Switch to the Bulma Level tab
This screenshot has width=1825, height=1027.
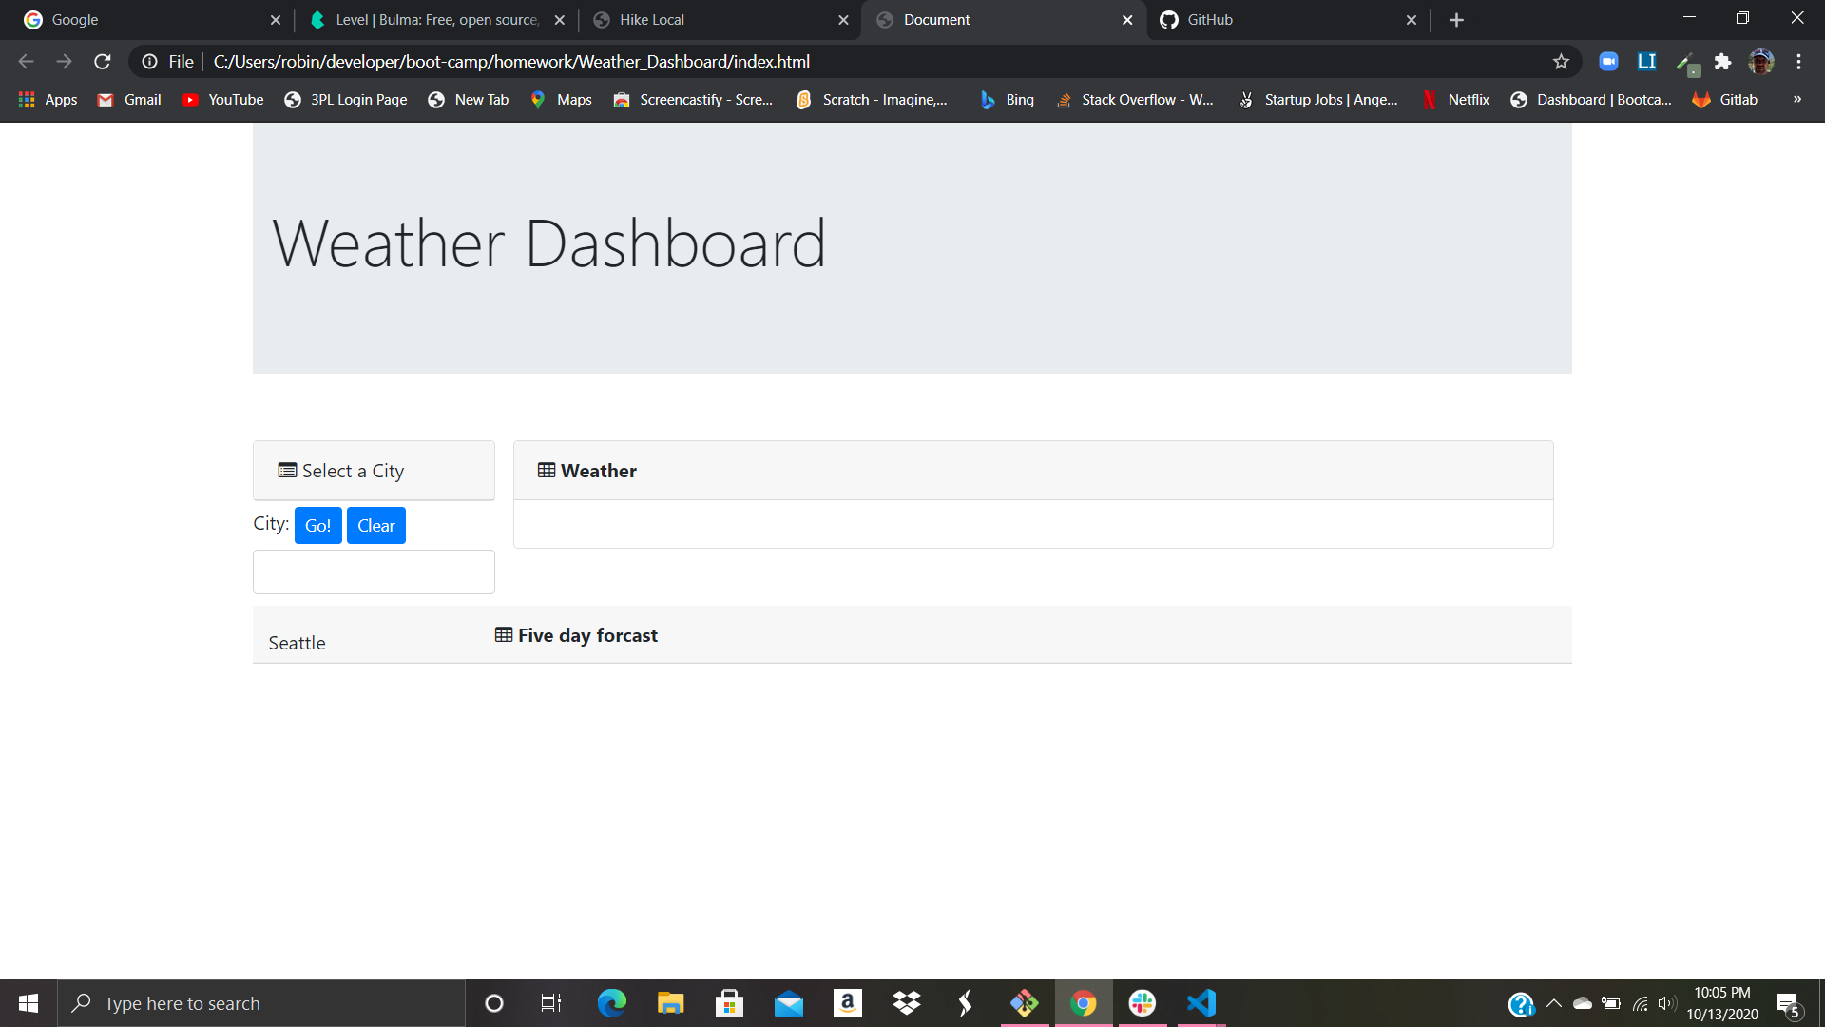pos(435,20)
